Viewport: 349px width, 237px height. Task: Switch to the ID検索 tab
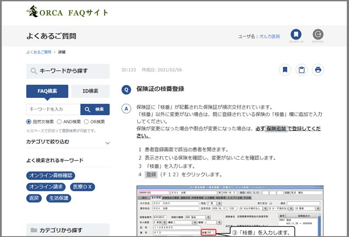click(x=90, y=91)
